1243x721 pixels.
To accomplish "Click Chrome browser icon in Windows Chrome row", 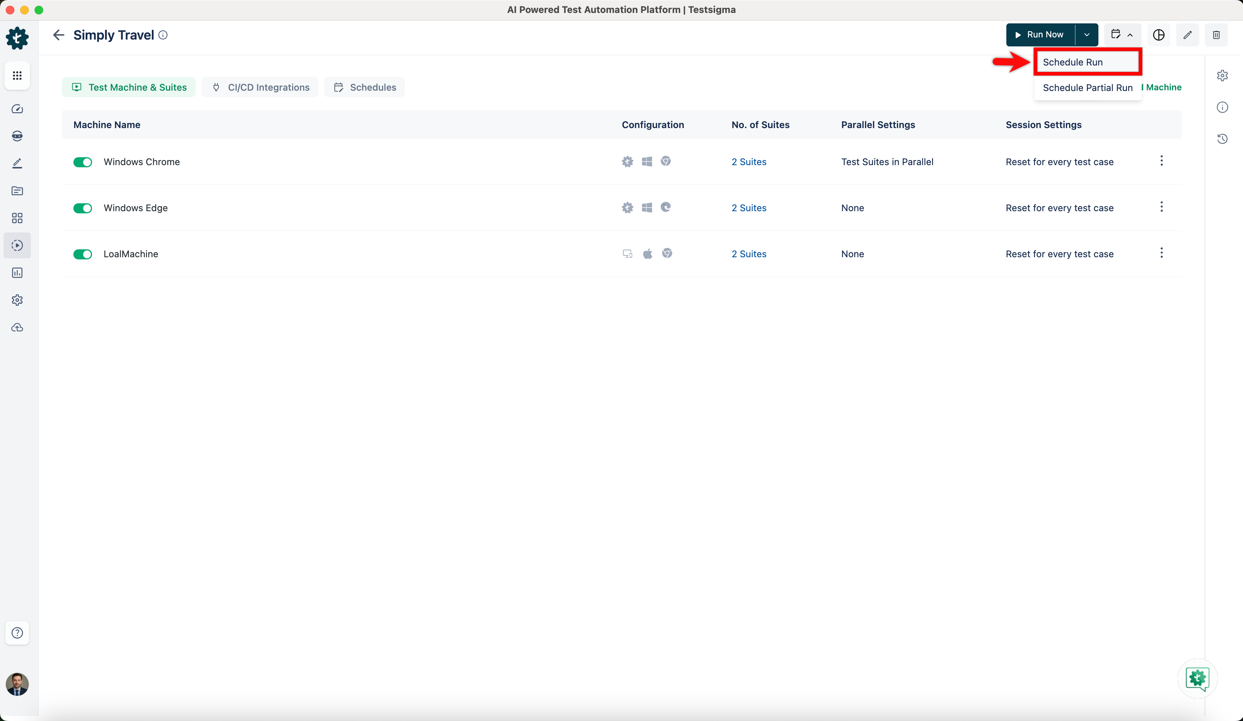I will pos(666,162).
